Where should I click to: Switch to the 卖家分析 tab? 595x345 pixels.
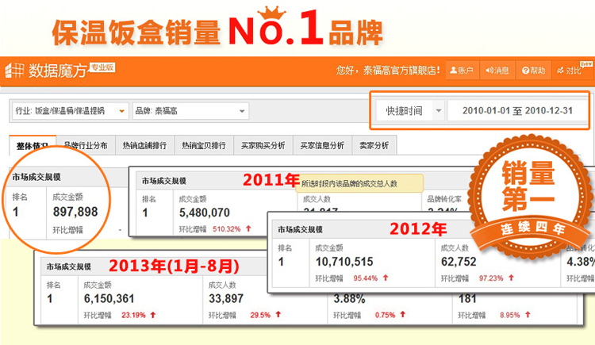coord(374,145)
